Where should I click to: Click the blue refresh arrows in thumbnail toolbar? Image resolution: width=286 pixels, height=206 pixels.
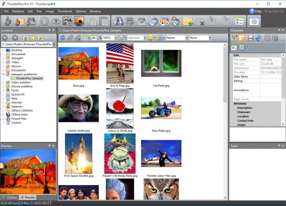[63, 38]
